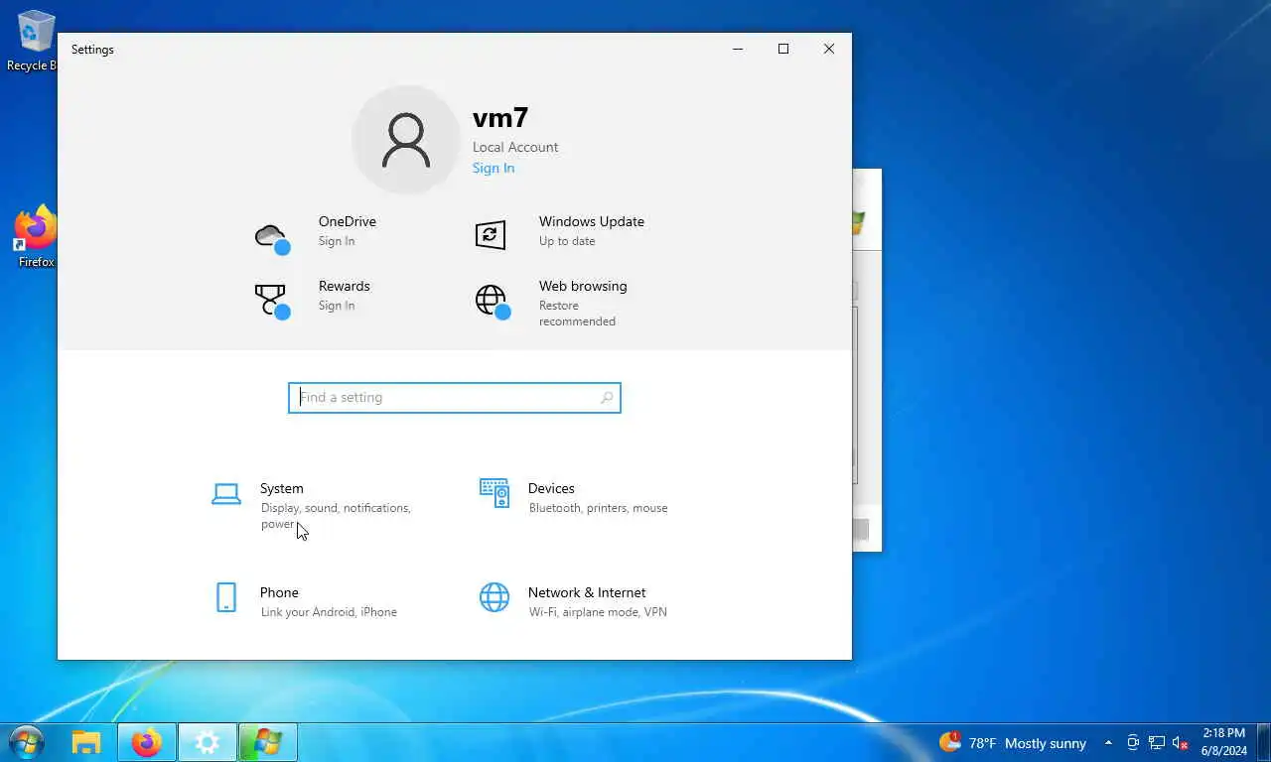This screenshot has width=1271, height=762.
Task: Show hidden tray icons arrow
Action: [x=1108, y=743]
